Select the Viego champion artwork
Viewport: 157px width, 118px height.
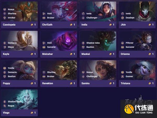coord(19,100)
